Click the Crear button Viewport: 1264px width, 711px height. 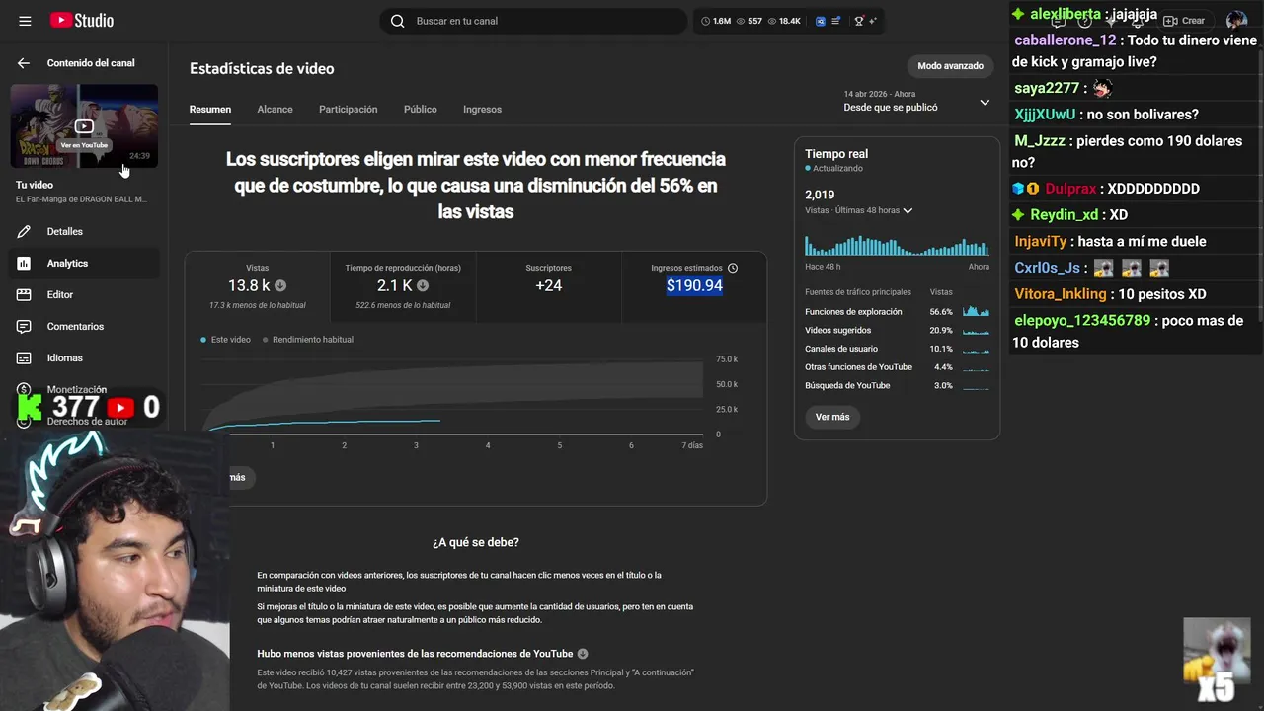(x=1184, y=20)
